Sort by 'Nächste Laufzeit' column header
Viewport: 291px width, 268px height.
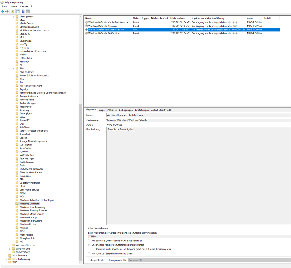tap(160, 18)
